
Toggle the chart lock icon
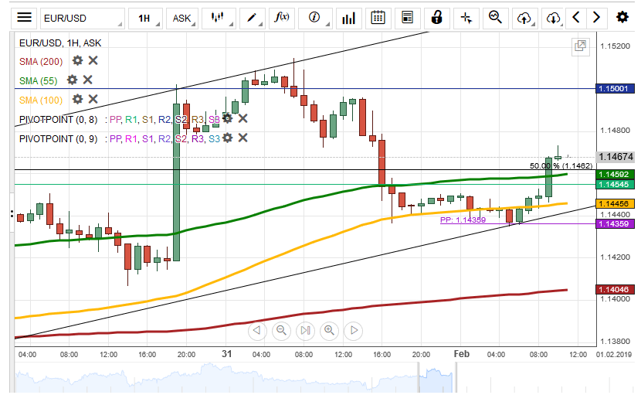[436, 18]
